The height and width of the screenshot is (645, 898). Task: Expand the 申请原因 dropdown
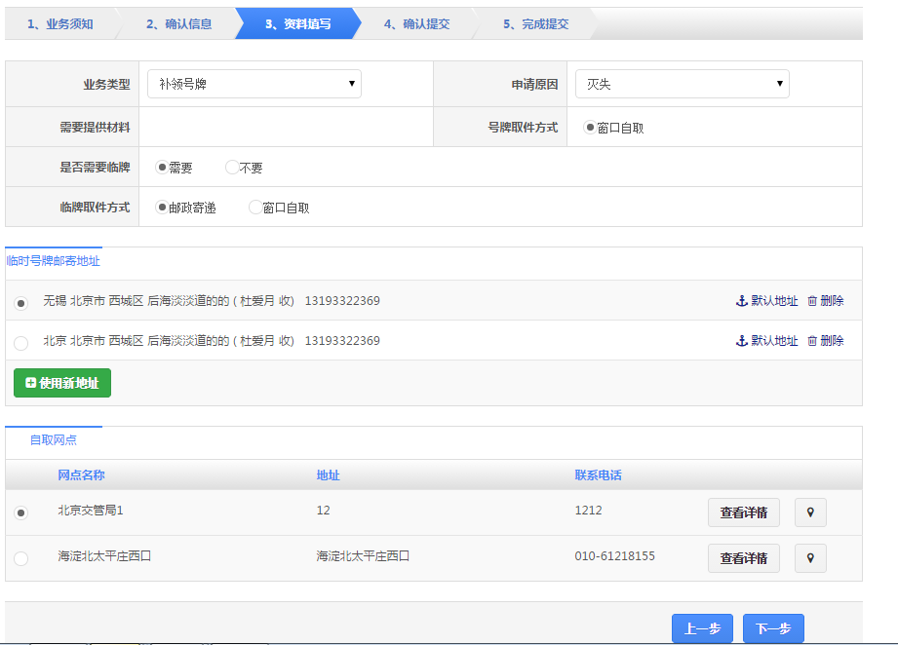coord(682,85)
